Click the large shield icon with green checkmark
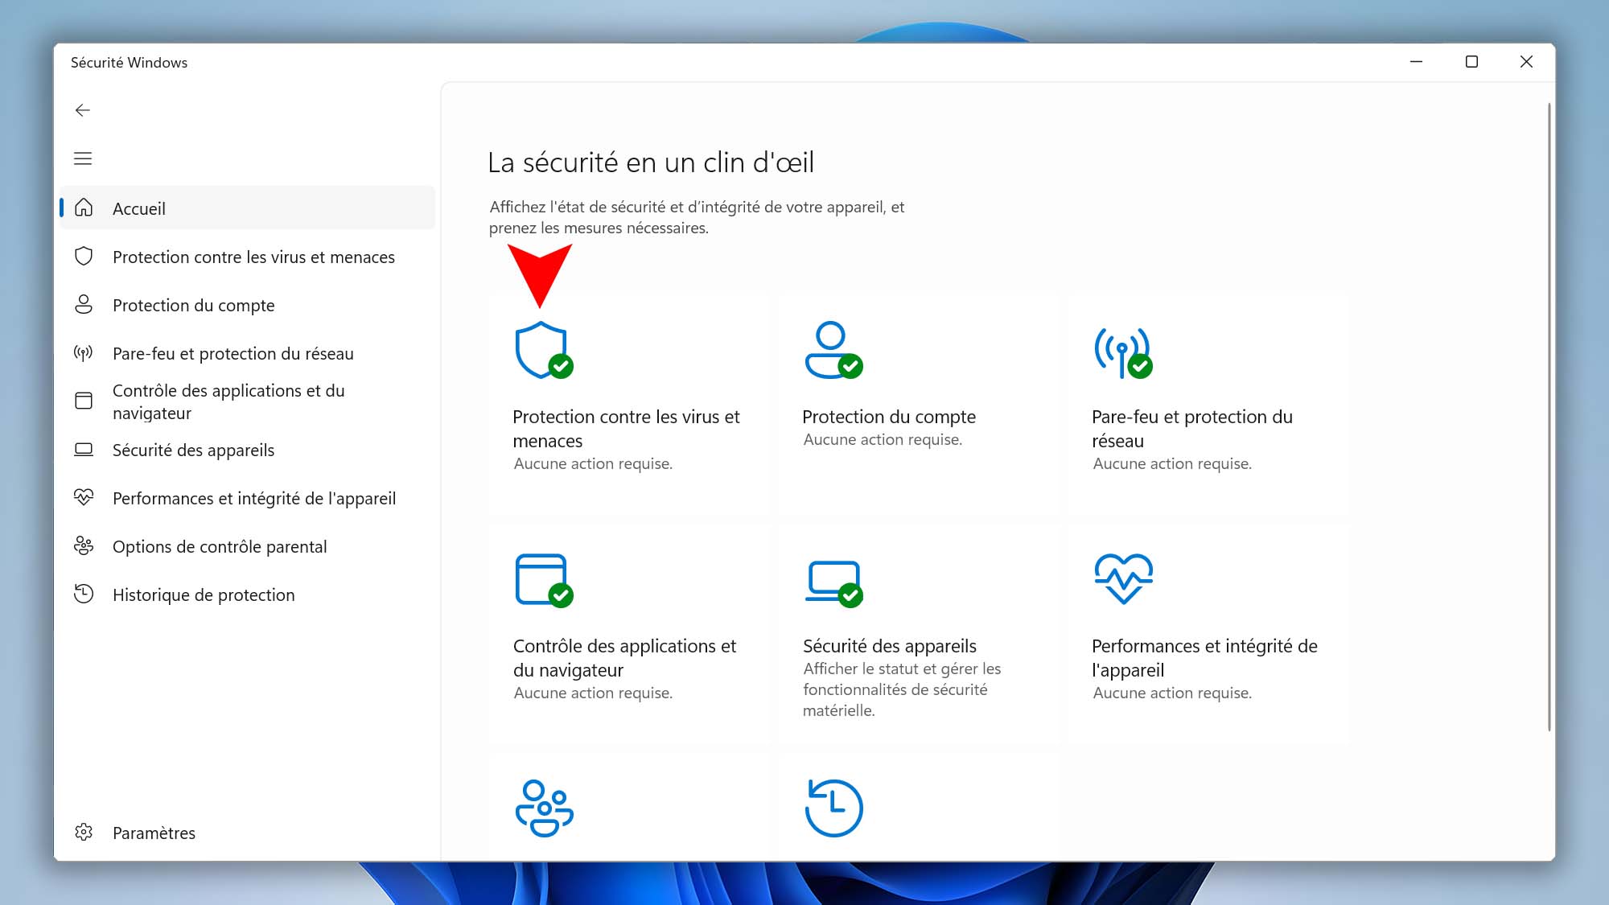1609x905 pixels. (x=544, y=350)
